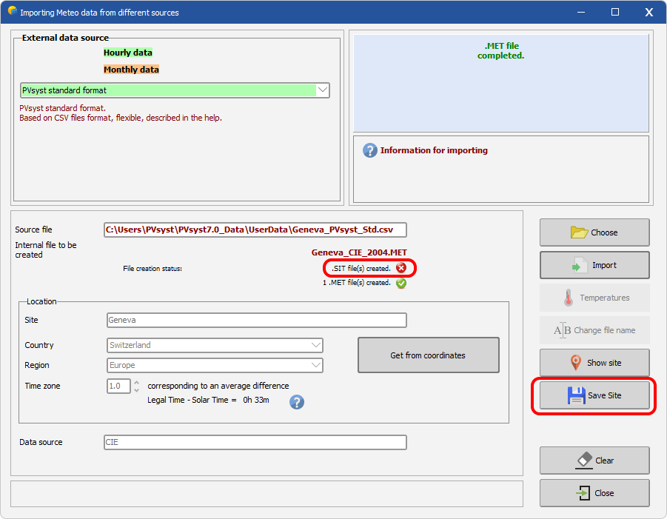This screenshot has height=519, width=667.
Task: Click the Close exit button
Action: (594, 493)
